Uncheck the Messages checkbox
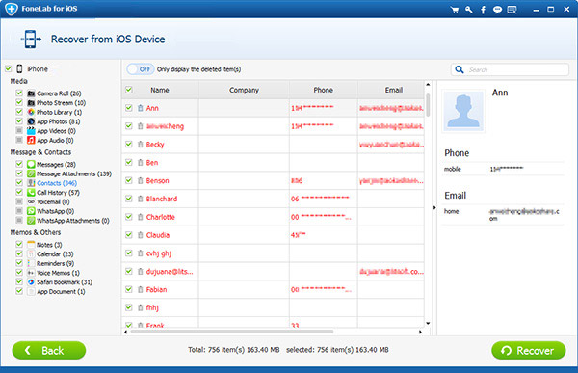This screenshot has height=373, width=578. point(19,164)
